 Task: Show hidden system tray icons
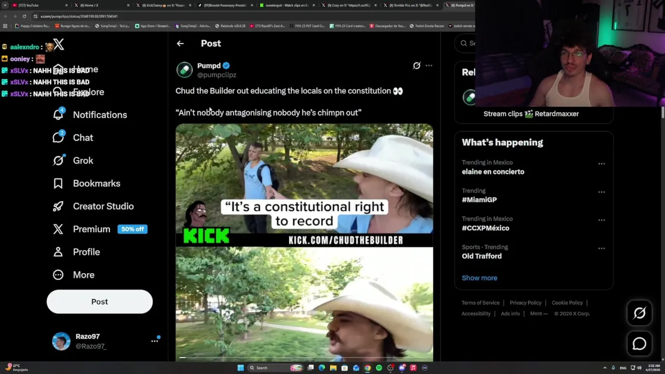pos(605,368)
